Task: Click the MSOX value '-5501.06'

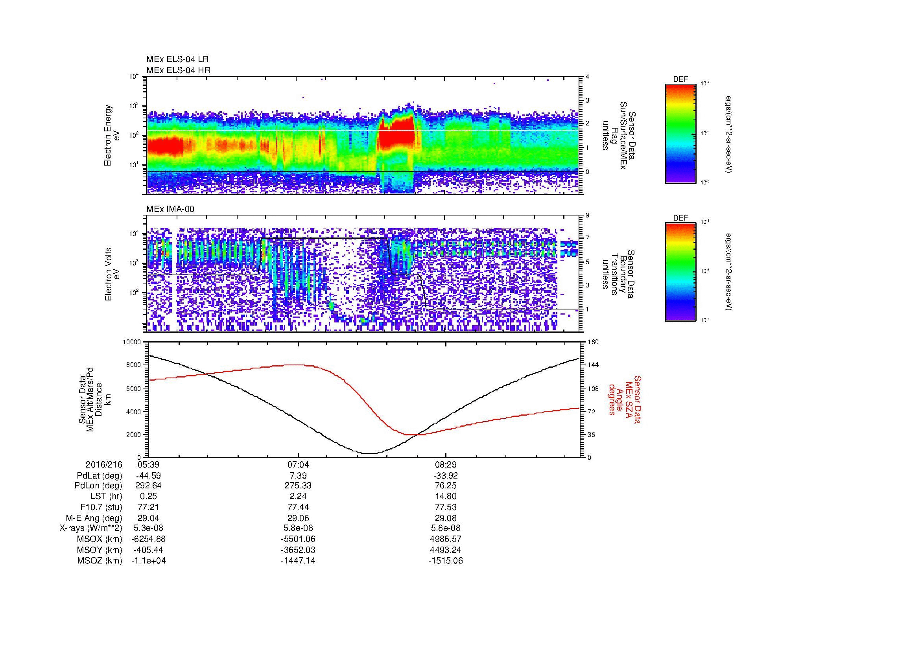Action: tap(298, 539)
